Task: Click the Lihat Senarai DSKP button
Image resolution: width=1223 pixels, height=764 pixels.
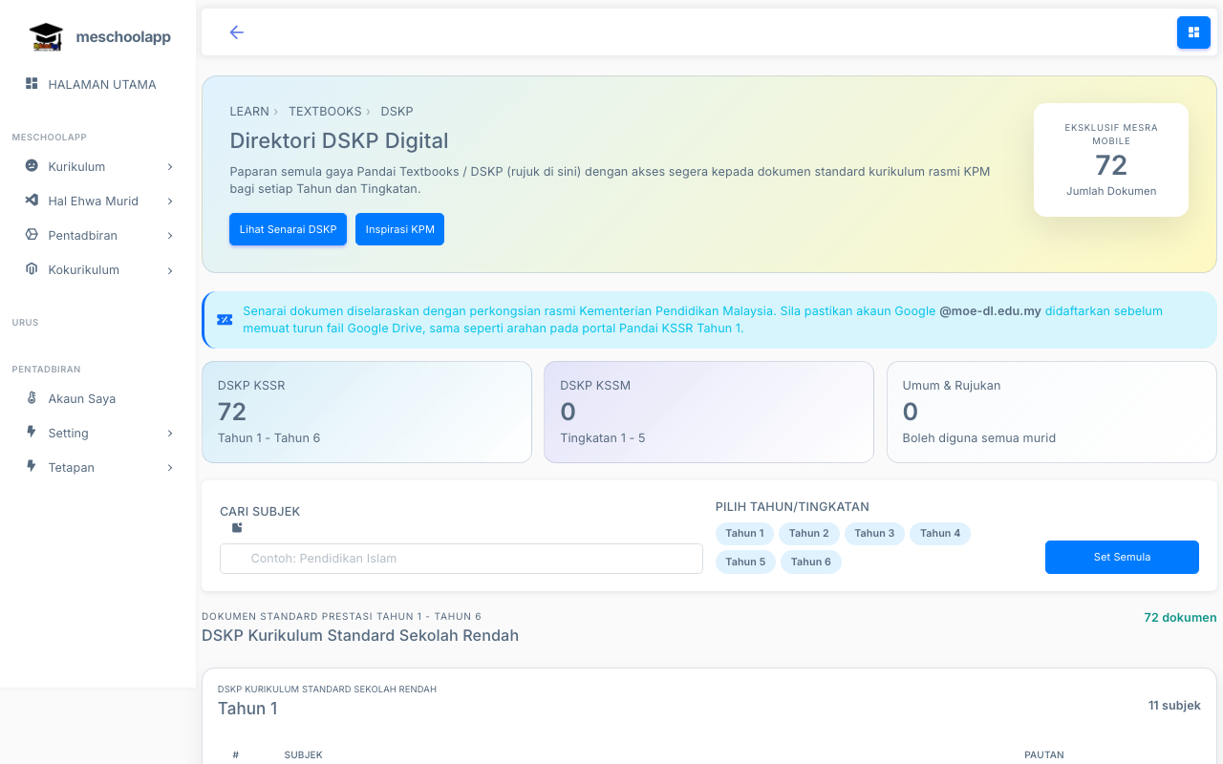Action: (x=288, y=229)
